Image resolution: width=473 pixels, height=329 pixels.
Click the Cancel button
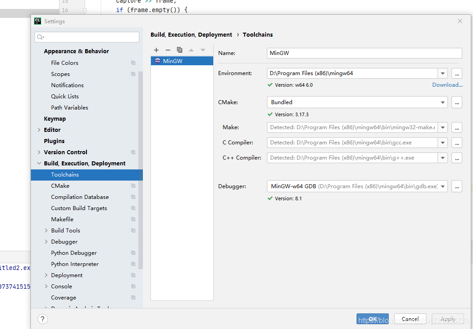click(410, 319)
